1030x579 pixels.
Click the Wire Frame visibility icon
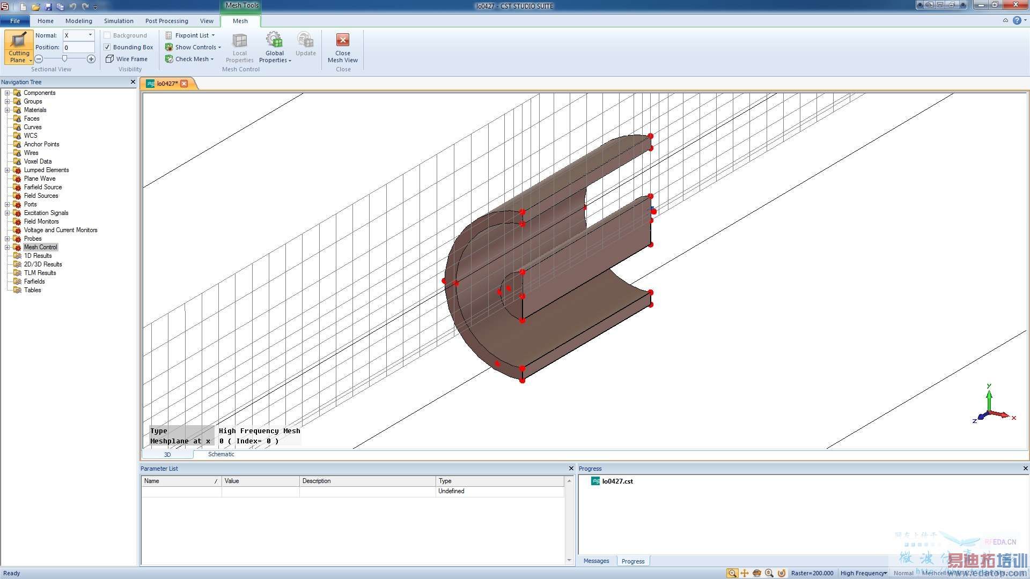point(109,59)
